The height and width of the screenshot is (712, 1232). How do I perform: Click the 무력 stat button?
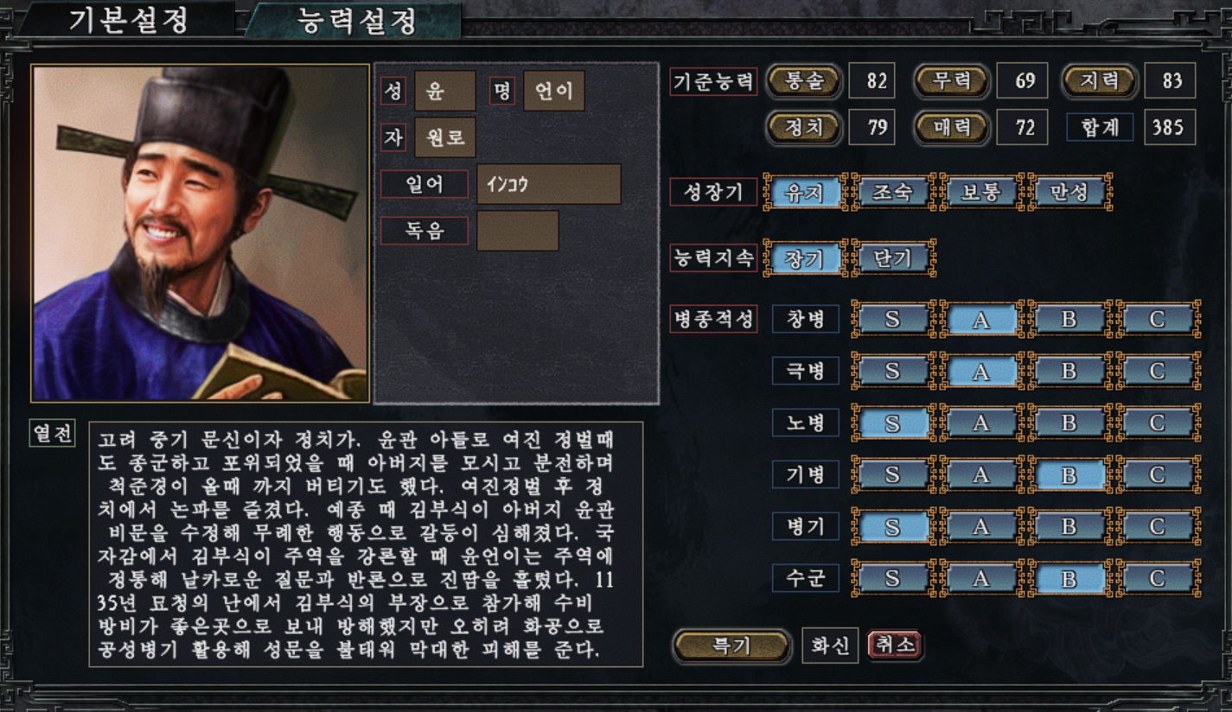tap(950, 81)
